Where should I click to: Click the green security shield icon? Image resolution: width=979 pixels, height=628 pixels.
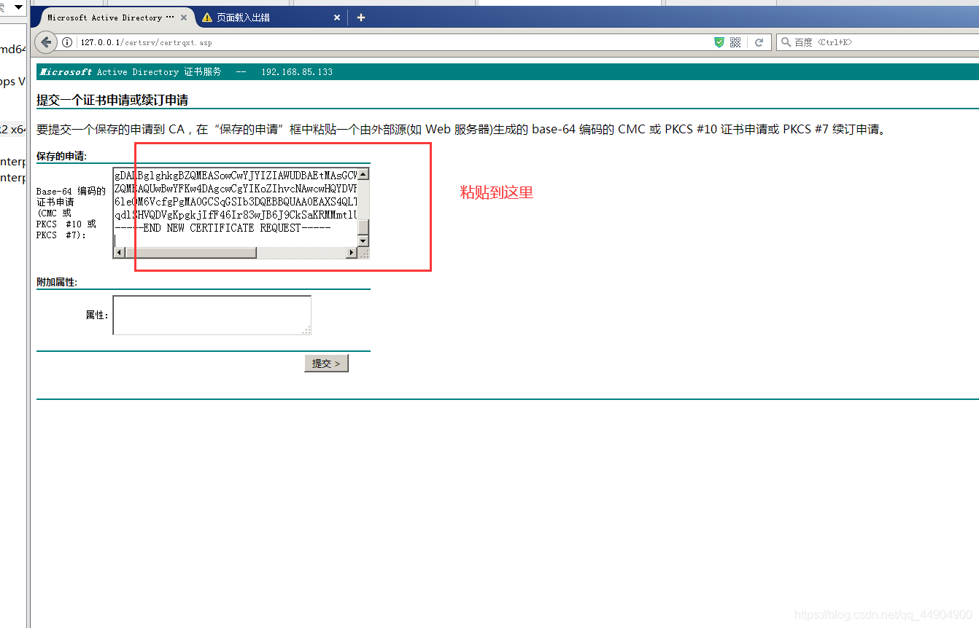coord(719,42)
